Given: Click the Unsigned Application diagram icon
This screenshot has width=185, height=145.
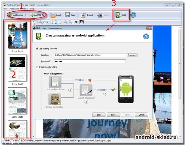Looking at the screenshot, I should [55, 82].
